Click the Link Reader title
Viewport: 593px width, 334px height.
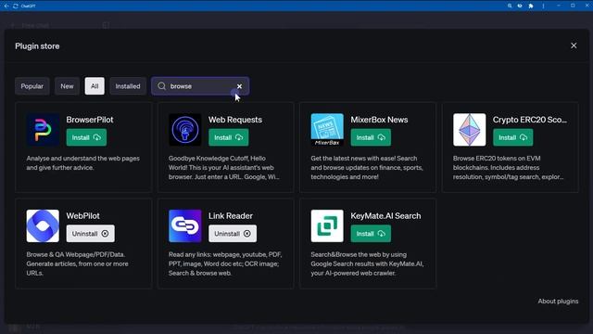(231, 216)
